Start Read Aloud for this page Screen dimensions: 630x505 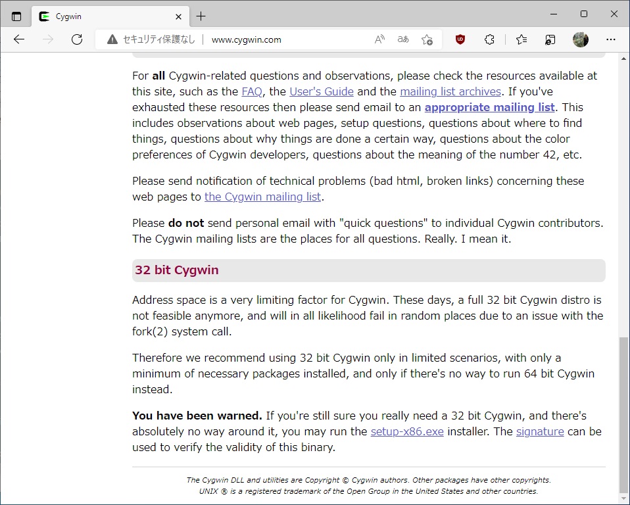[379, 39]
